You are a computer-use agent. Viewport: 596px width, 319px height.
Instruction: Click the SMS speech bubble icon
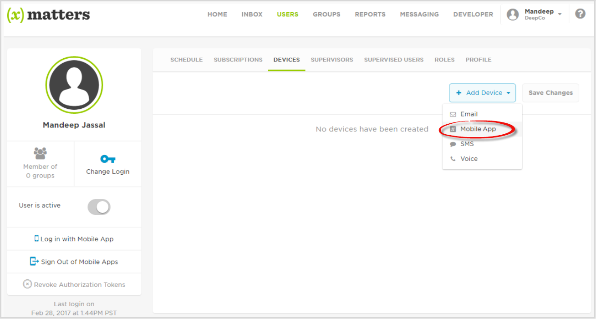pyautogui.click(x=453, y=144)
